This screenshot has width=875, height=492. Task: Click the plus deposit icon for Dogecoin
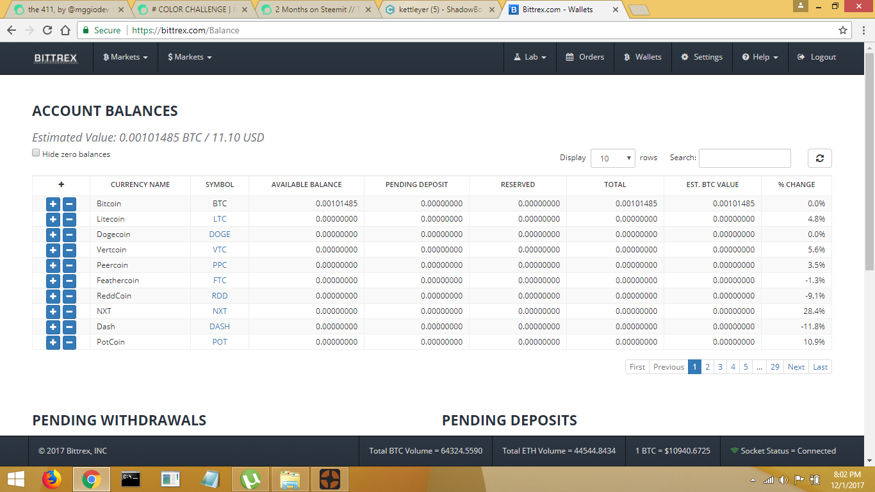(x=53, y=234)
